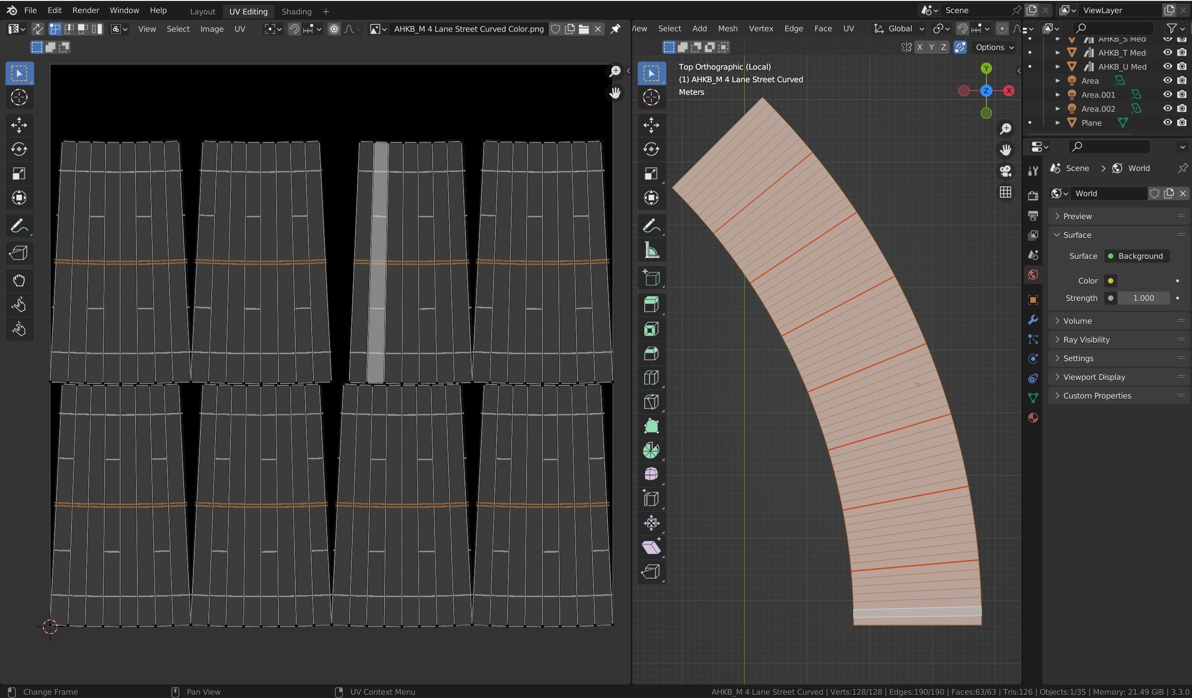The height and width of the screenshot is (698, 1192).
Task: Click the Background surface shader button
Action: tap(1136, 256)
